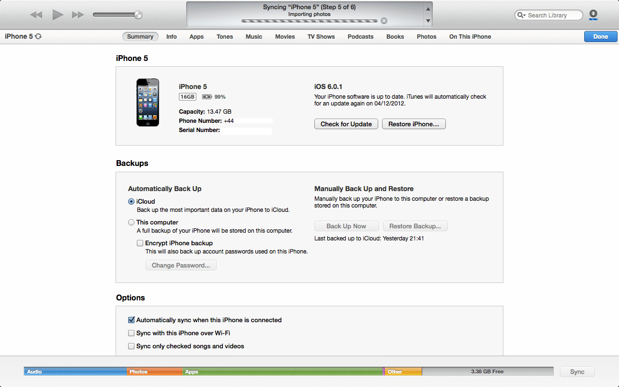Enable Sync with this iPhone over Wi-Fi
Viewport: 619px width, 387px height.
(x=131, y=333)
